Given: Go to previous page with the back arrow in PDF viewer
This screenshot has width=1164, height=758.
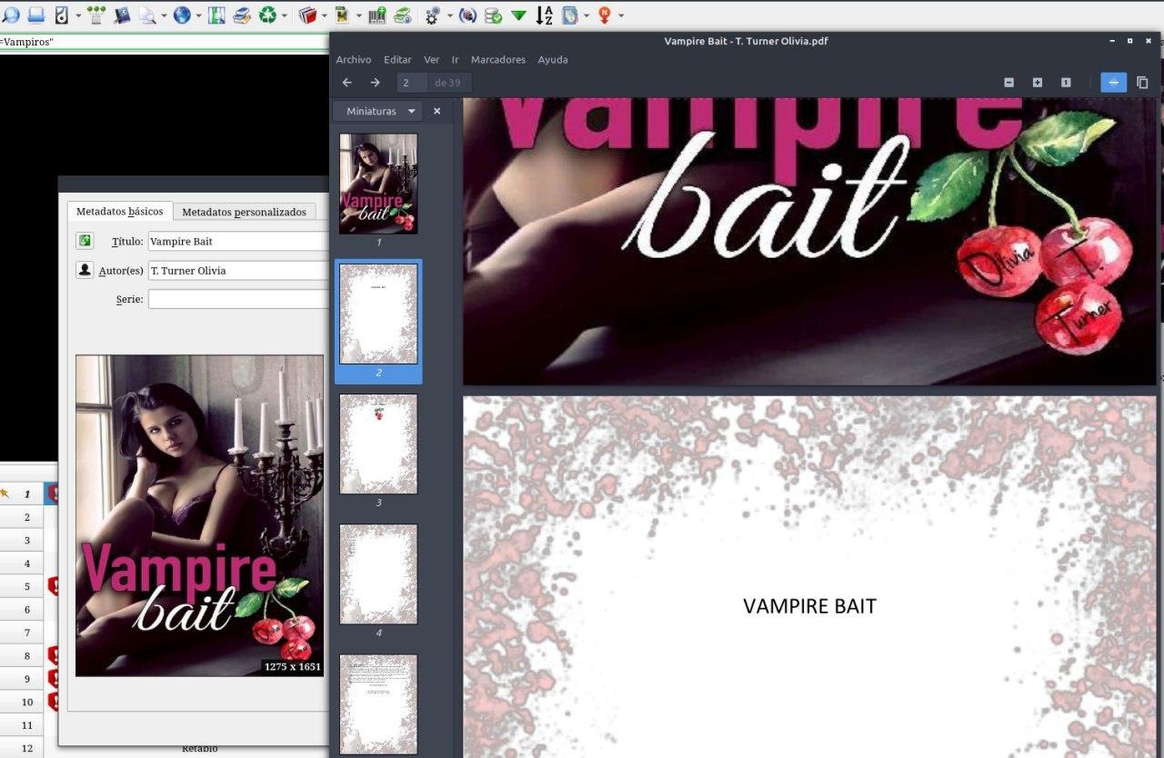Looking at the screenshot, I should (347, 83).
